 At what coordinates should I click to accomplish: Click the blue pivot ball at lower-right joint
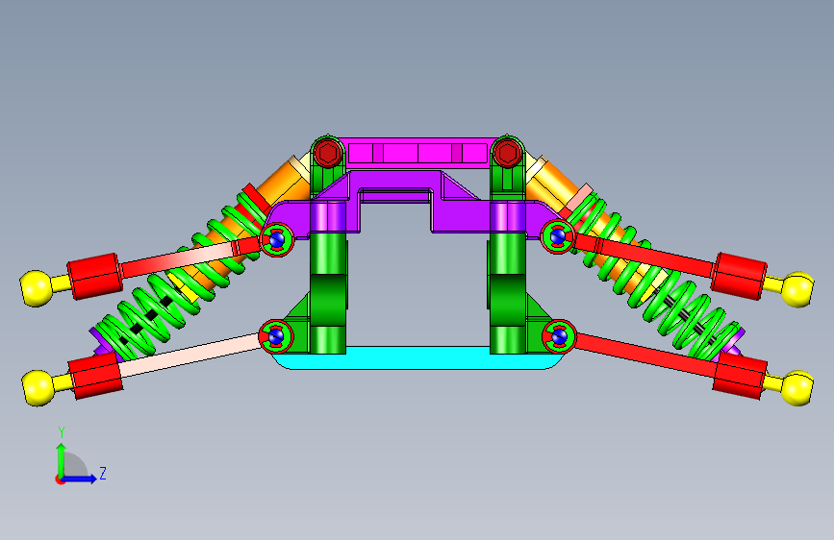click(x=559, y=336)
